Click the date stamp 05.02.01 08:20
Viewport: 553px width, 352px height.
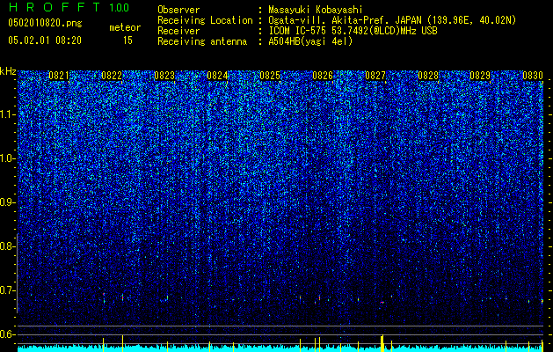pos(45,40)
